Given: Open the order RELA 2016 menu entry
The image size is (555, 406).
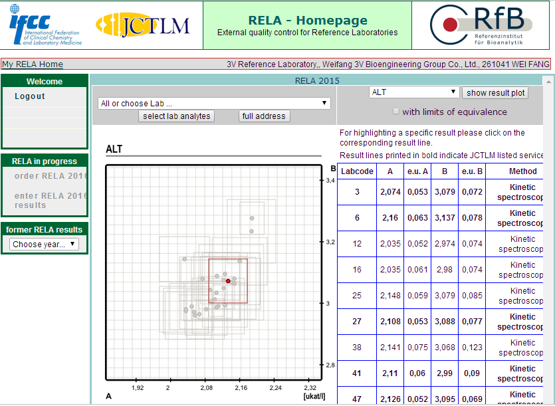Looking at the screenshot, I should pyautogui.click(x=51, y=176).
